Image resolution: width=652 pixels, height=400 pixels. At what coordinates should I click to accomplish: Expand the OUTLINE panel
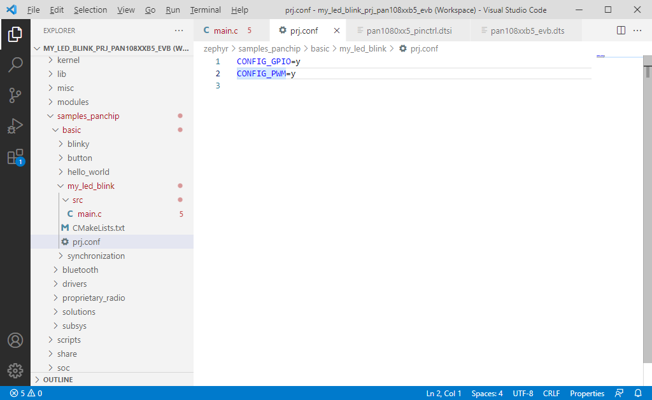(x=112, y=380)
